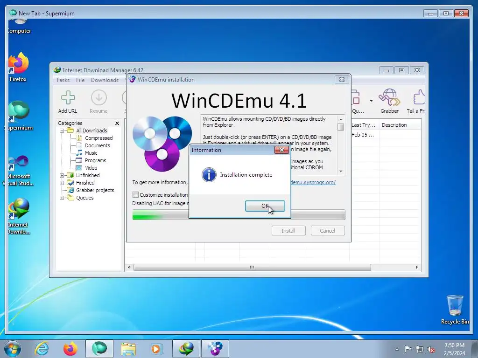Switch to Supermium in taskbar

point(99,349)
